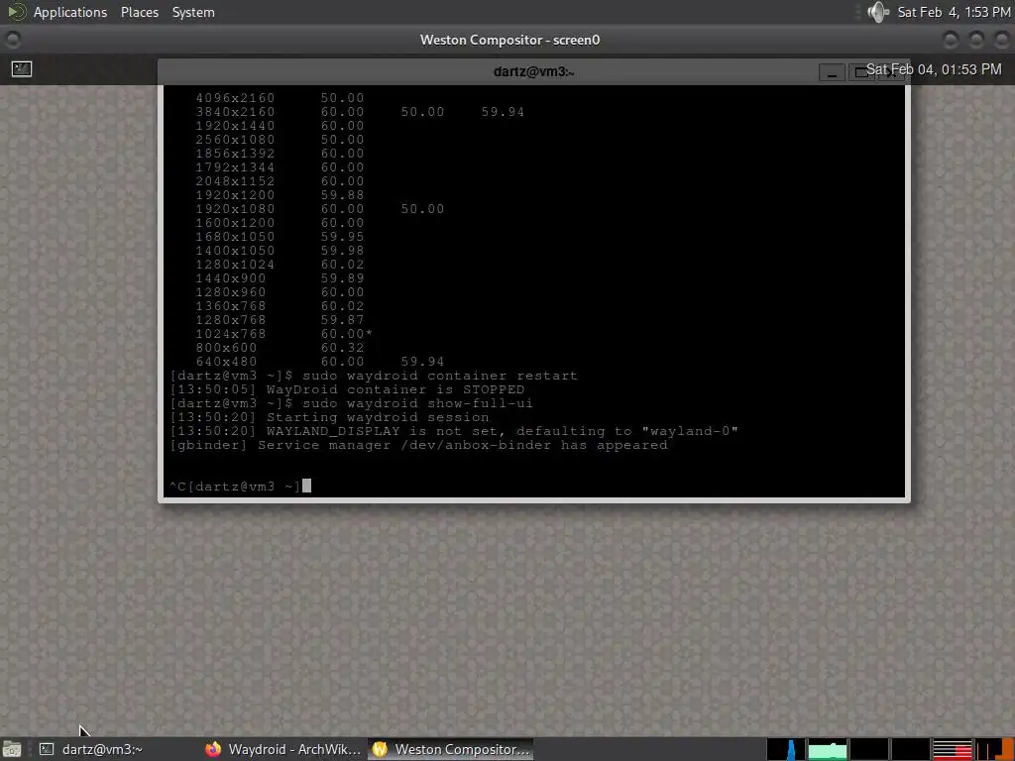Click the 3840x2160 resolution row
The height and width of the screenshot is (761, 1015).
[x=360, y=112]
